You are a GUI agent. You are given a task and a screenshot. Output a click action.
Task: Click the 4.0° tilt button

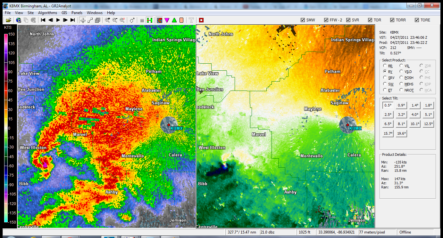point(415,115)
